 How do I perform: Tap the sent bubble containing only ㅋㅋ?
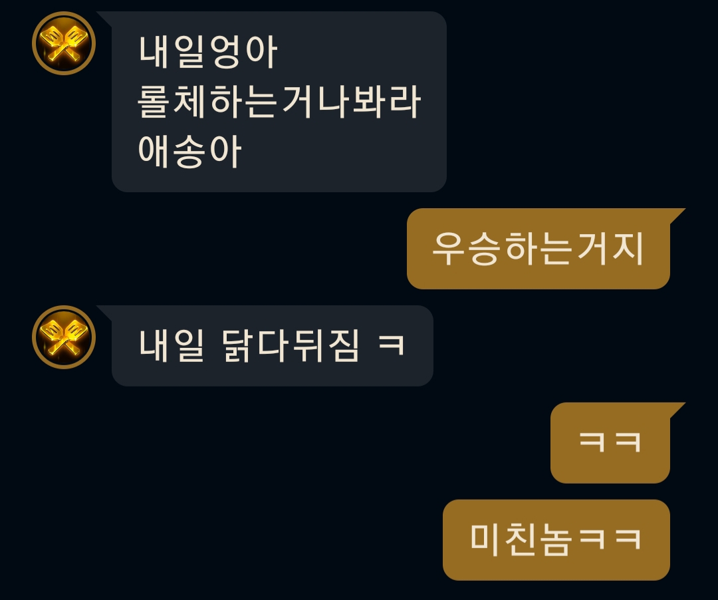tap(610, 443)
